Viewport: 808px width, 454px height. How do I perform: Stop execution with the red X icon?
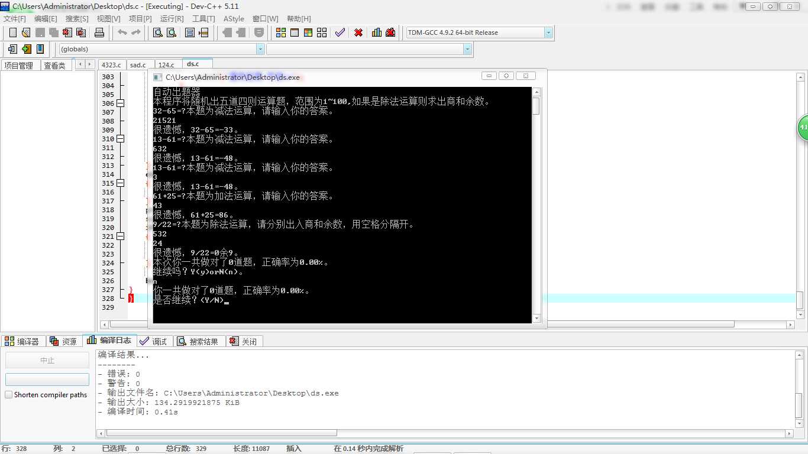tap(358, 33)
